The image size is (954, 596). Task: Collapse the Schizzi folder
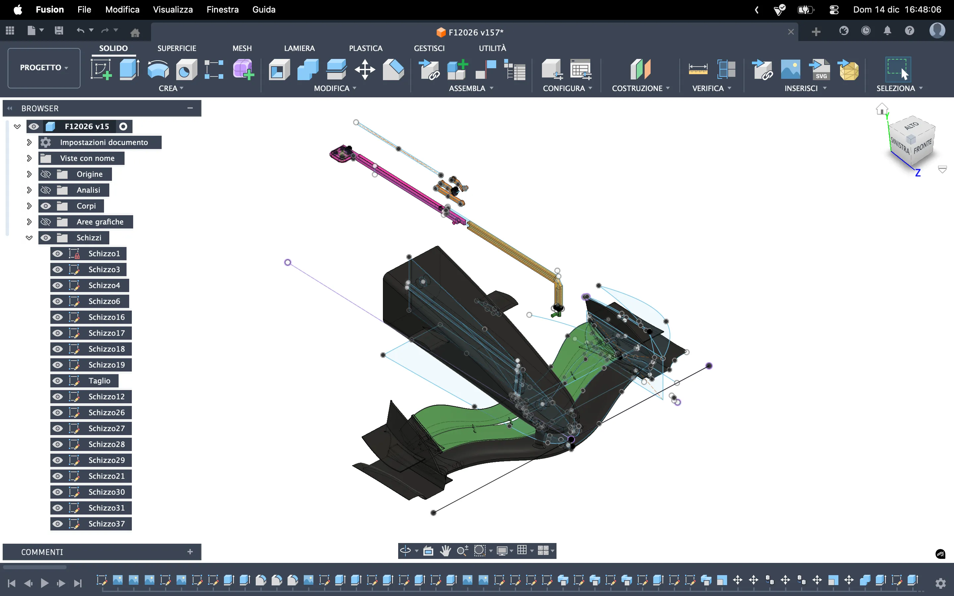(x=29, y=238)
